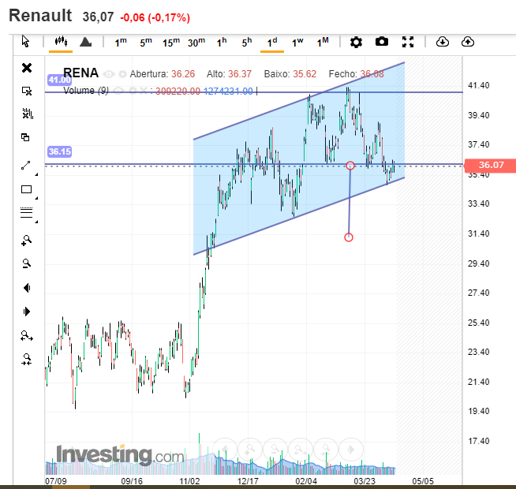This screenshot has width=516, height=489.
Task: Click the X delete tool in sidebar
Action: coord(27,68)
